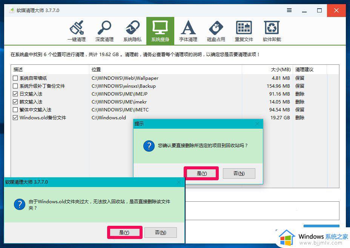The image size is (350, 248).
Task: Select path C:\WINDOWS\IME\IMEJP
Action: click(x=120, y=94)
